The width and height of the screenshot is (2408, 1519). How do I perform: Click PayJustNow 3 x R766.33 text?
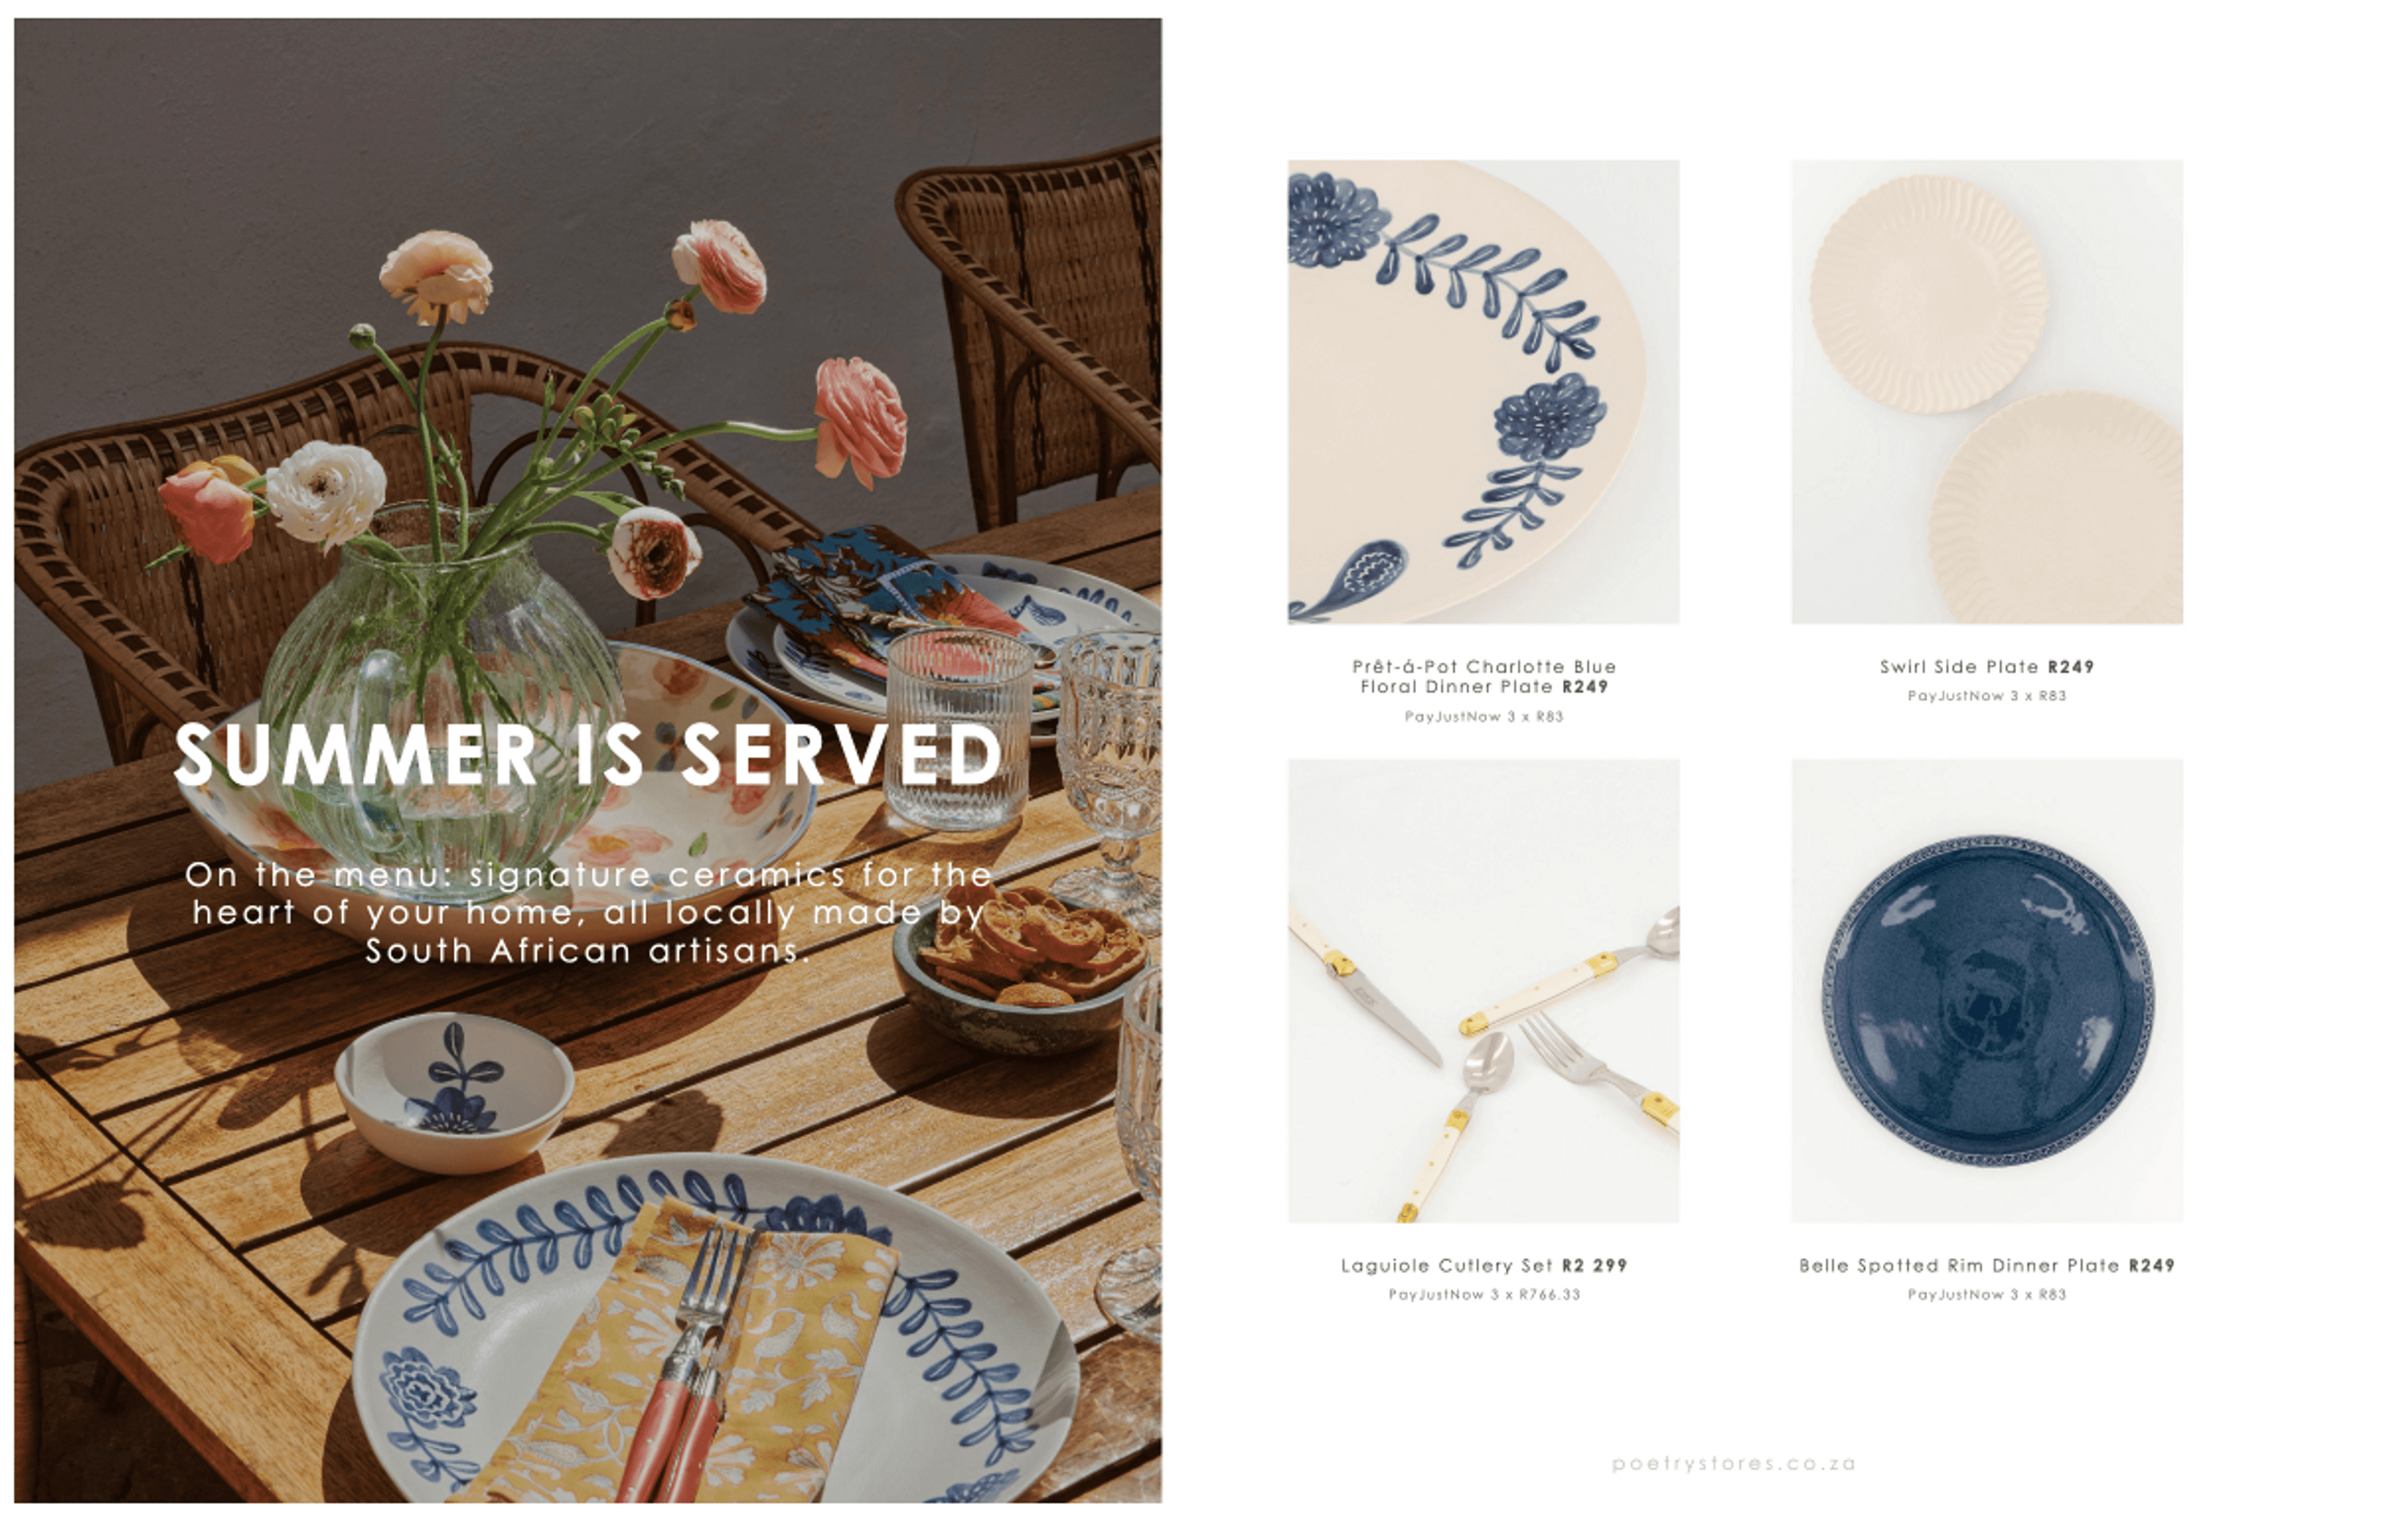tap(1484, 1294)
